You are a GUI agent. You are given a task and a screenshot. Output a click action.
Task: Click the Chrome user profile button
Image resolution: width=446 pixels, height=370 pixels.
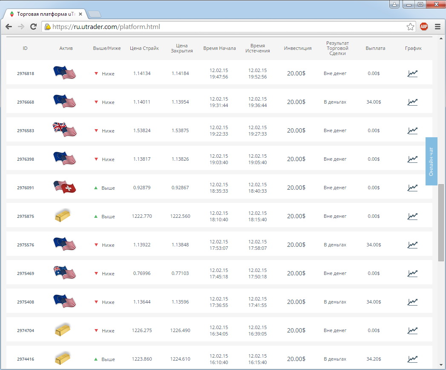click(x=394, y=4)
